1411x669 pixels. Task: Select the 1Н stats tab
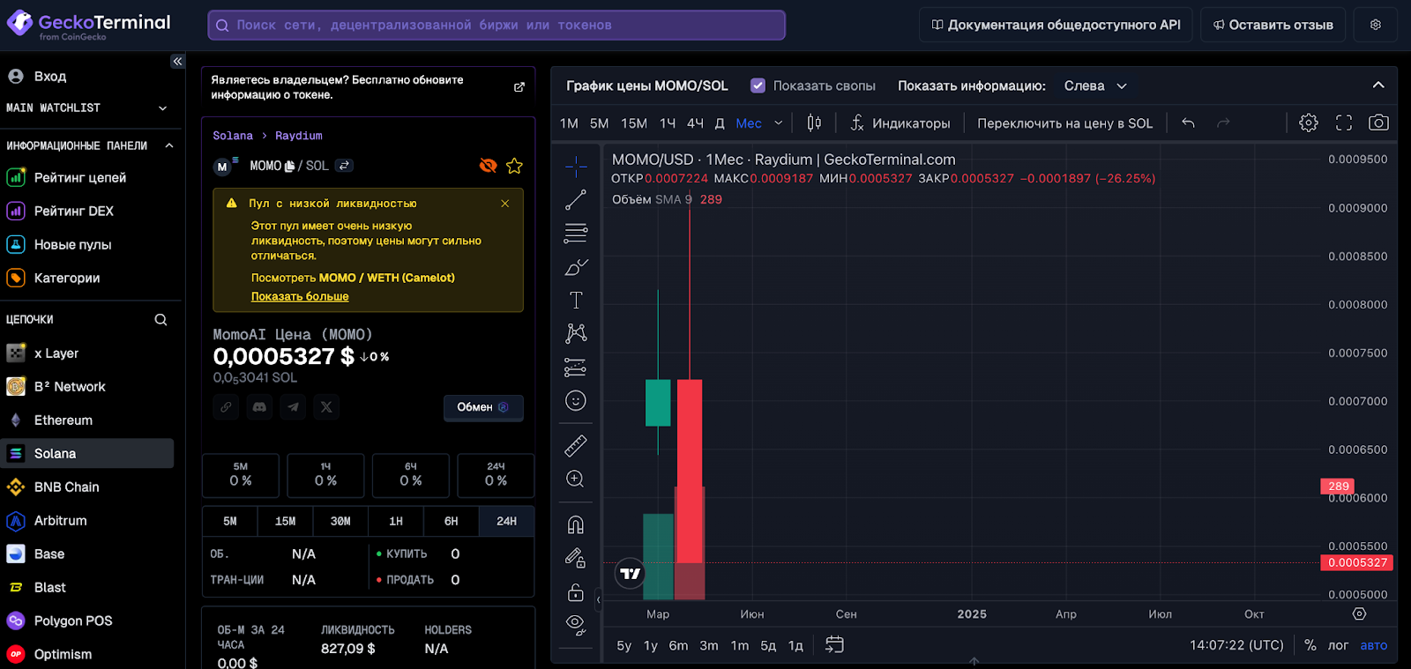click(396, 522)
